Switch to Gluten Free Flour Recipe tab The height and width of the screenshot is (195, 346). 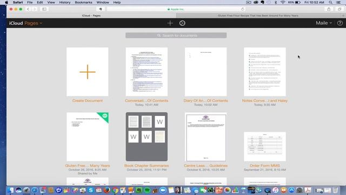coord(258,16)
